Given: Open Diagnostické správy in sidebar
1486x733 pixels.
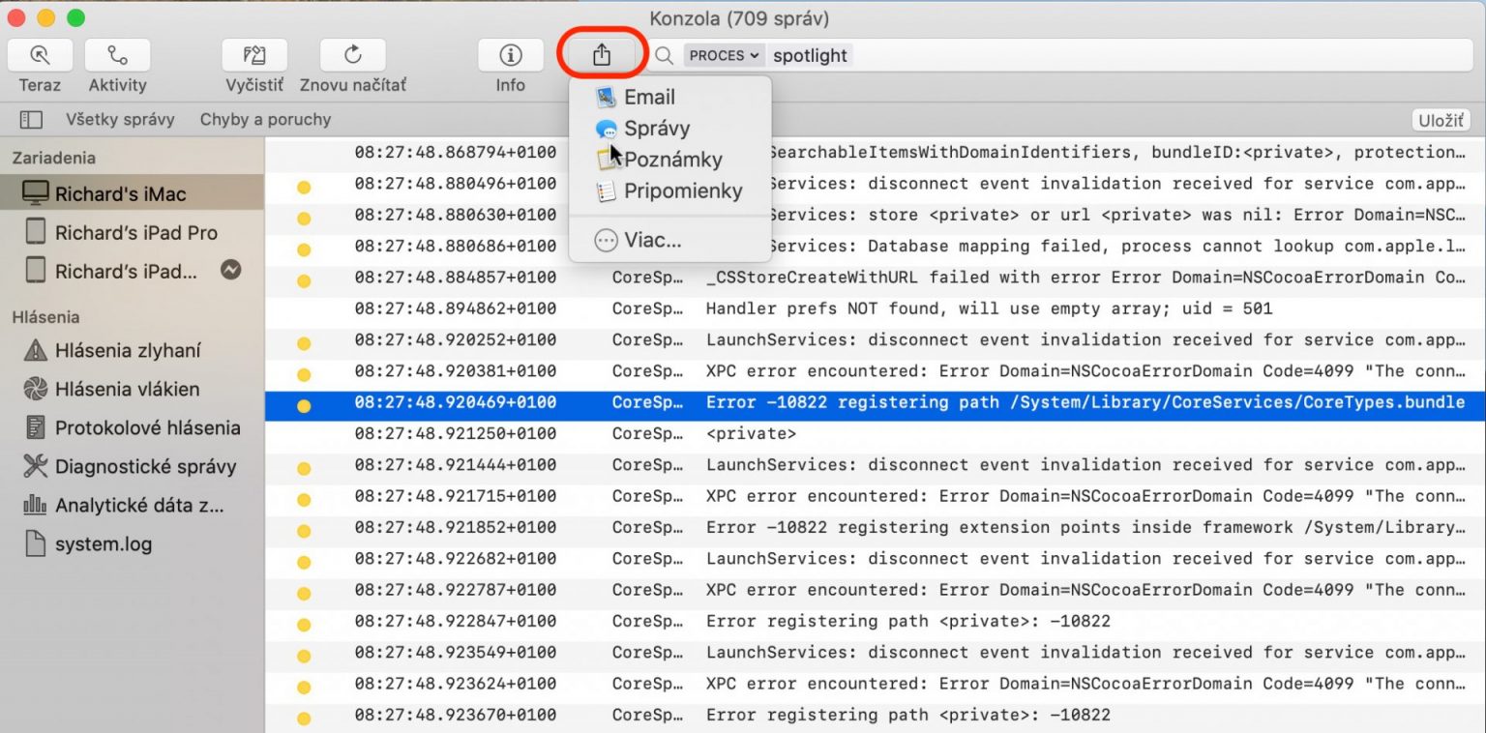Looking at the screenshot, I should [x=132, y=466].
